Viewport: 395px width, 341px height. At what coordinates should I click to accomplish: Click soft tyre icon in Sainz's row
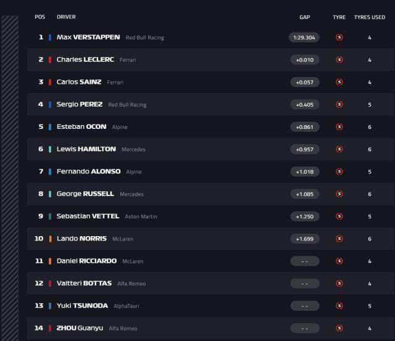[x=339, y=82]
